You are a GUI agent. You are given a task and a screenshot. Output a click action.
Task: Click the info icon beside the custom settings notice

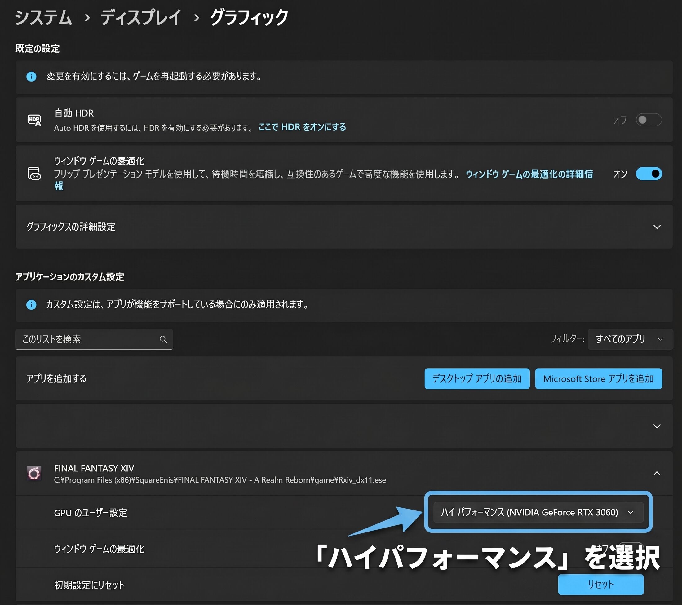pos(31,304)
